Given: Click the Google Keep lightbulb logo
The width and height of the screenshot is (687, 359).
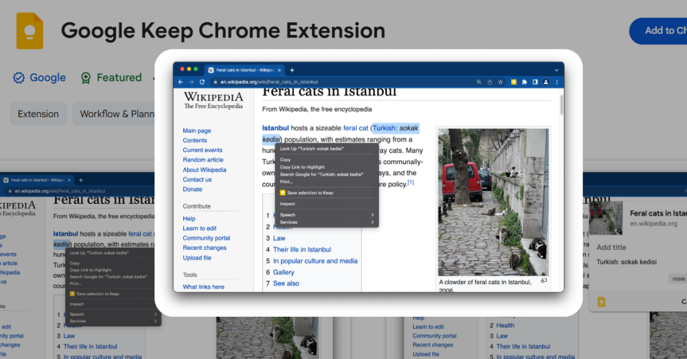Looking at the screenshot, I should (x=28, y=31).
